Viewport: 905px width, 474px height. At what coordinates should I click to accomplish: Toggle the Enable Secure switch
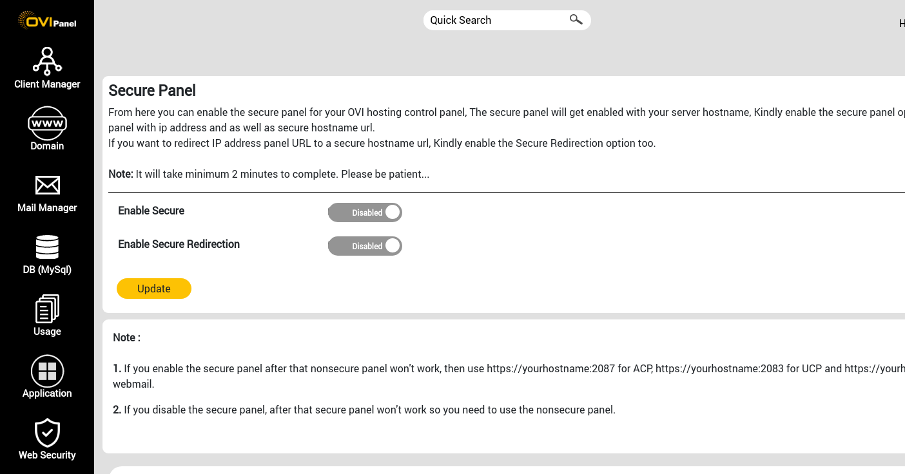pos(365,212)
